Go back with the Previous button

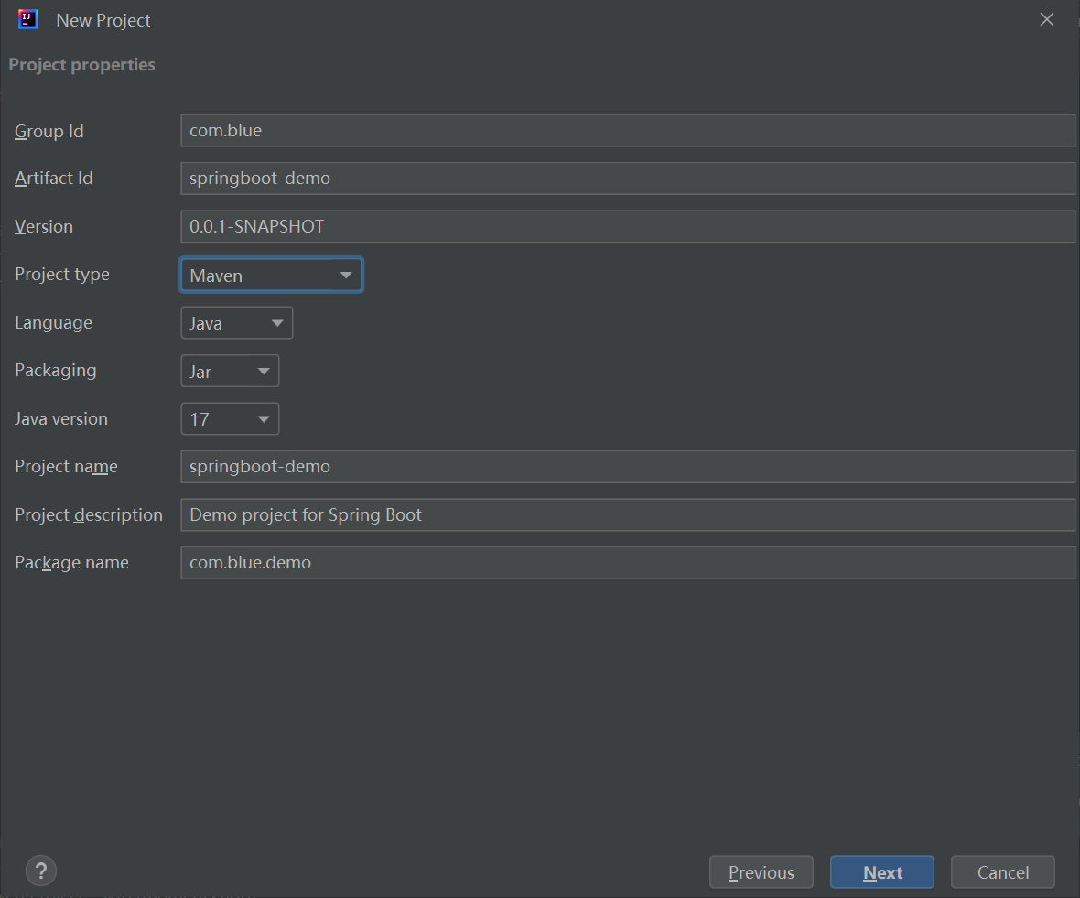pyautogui.click(x=761, y=872)
